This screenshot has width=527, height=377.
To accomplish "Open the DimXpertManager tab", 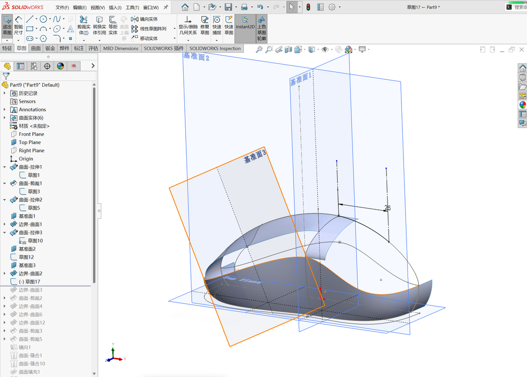I will pos(47,66).
